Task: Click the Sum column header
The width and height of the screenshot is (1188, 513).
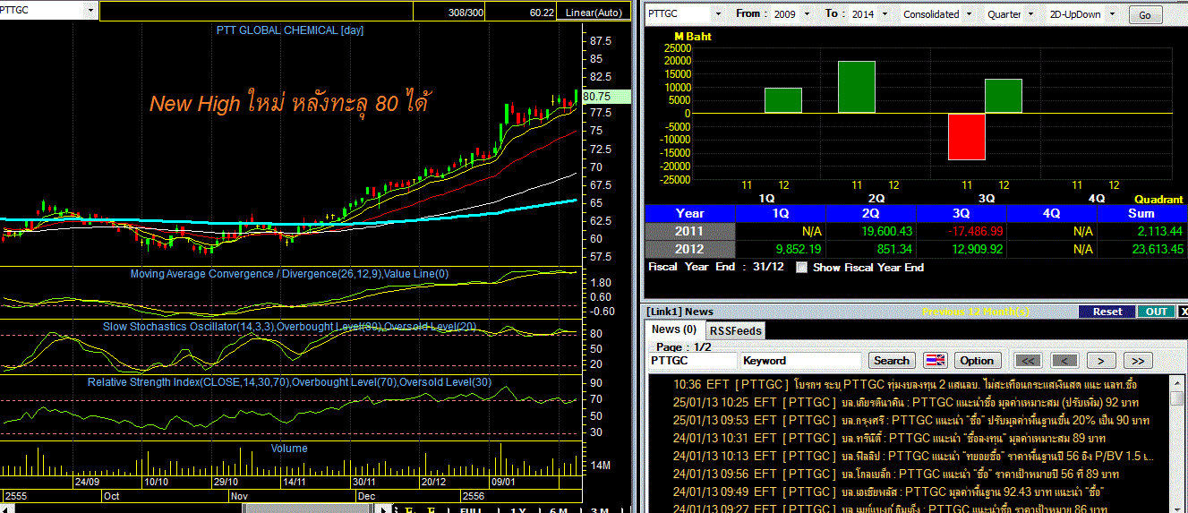Action: click(1142, 213)
